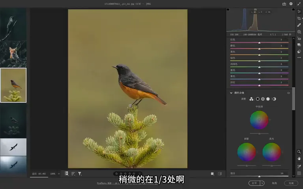Open the 打开 button dropdown arrow

coord(262,183)
